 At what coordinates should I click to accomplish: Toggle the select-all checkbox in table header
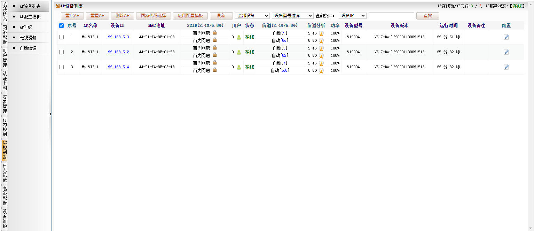pyautogui.click(x=62, y=25)
